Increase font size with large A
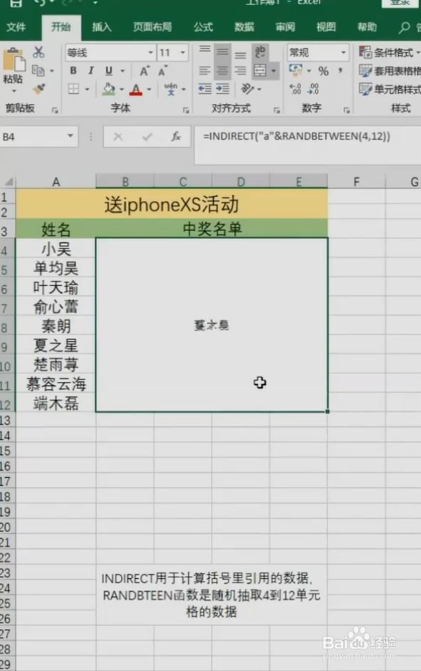Screen dimensions: 421x671 (x=145, y=71)
